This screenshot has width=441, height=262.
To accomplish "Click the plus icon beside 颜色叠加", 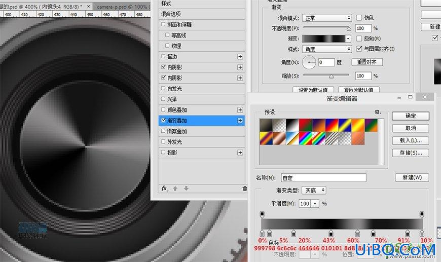I will [x=240, y=110].
